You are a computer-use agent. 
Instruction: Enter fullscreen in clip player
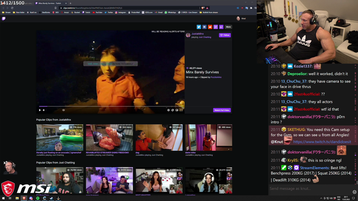pyautogui.click(x=181, y=110)
